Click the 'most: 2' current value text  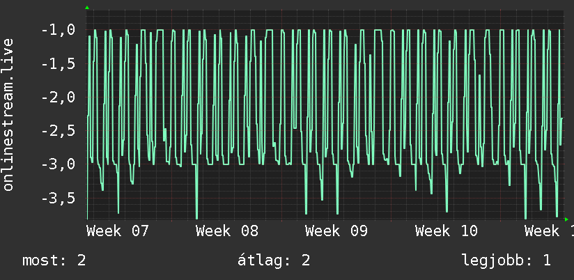point(54,260)
